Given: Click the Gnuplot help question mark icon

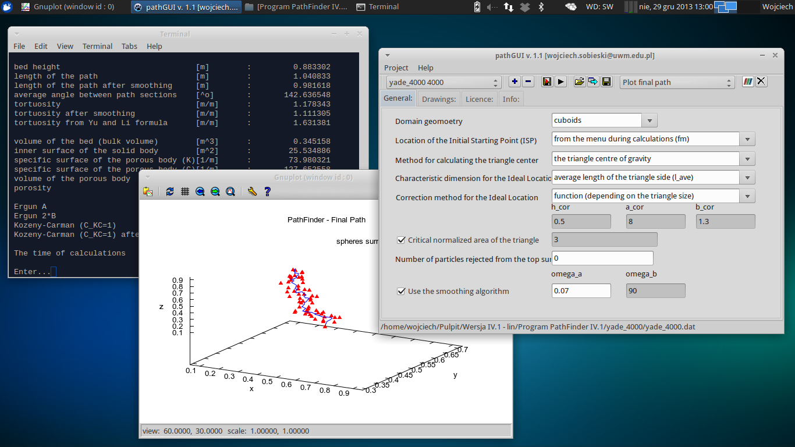Looking at the screenshot, I should tap(267, 191).
